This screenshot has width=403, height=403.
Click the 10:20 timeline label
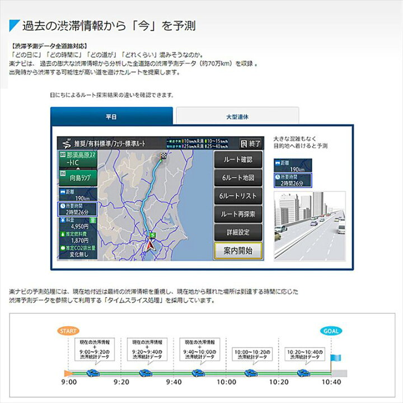click(279, 382)
